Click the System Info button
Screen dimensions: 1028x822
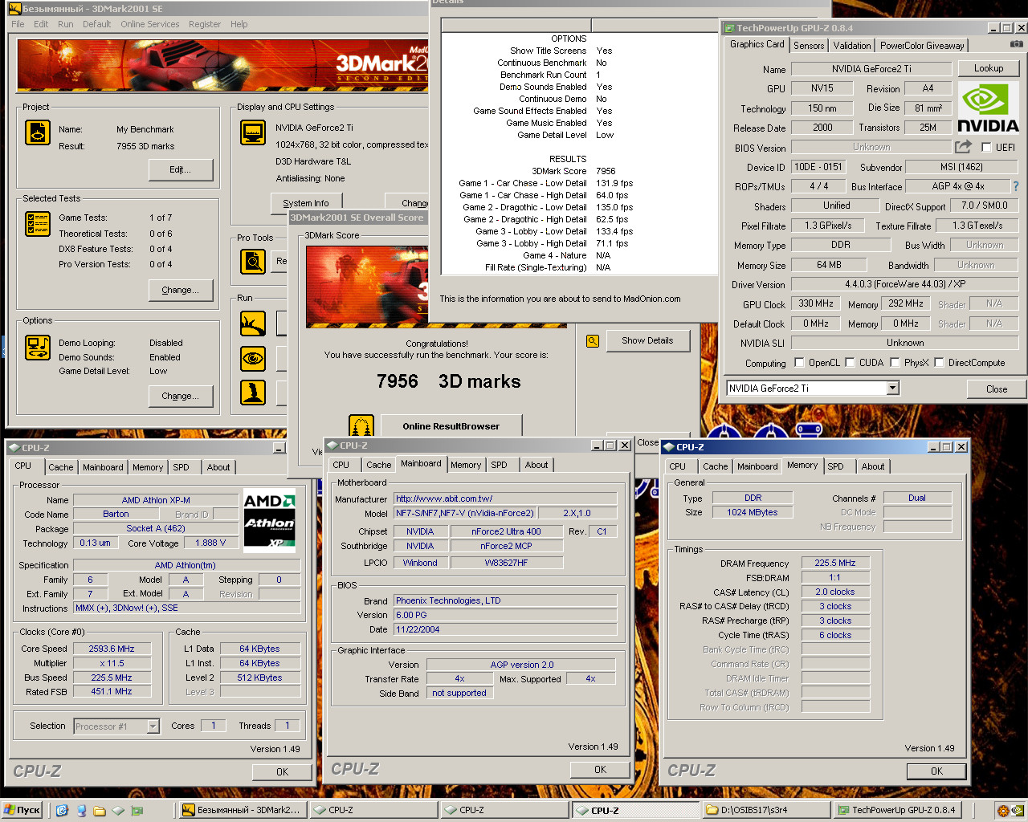pos(306,203)
